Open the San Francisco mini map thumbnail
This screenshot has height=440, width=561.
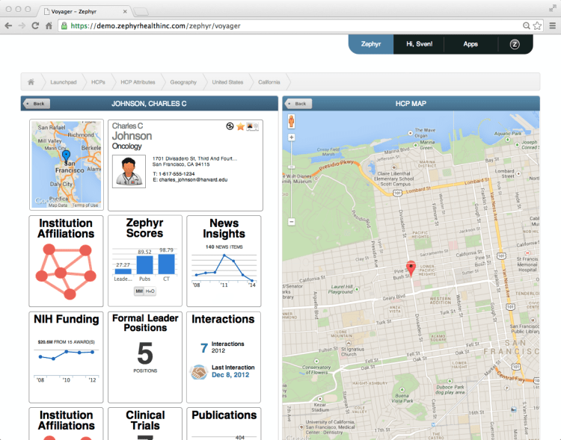[x=67, y=165]
